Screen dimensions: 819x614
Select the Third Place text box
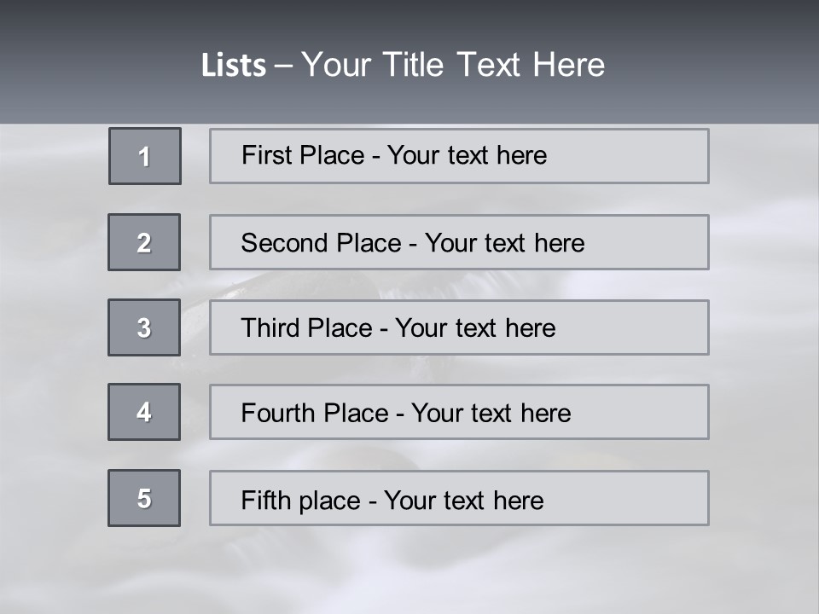[x=459, y=327]
